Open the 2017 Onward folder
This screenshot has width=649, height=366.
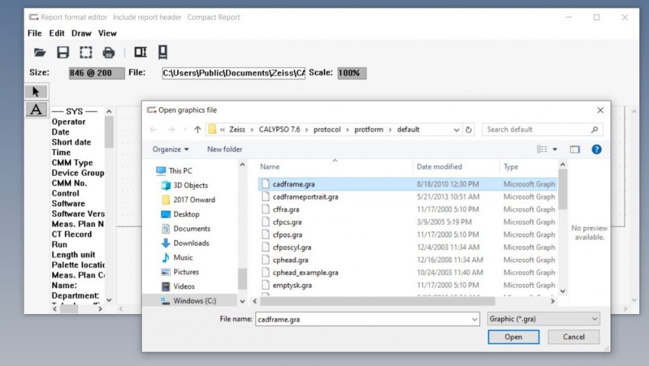tap(194, 200)
